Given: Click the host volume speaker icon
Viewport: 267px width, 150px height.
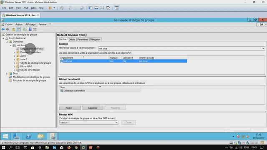Looking at the screenshot, I should [241, 147].
